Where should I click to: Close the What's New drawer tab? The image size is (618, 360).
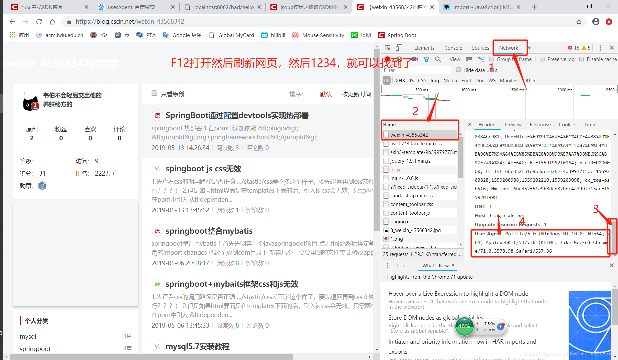point(453,265)
